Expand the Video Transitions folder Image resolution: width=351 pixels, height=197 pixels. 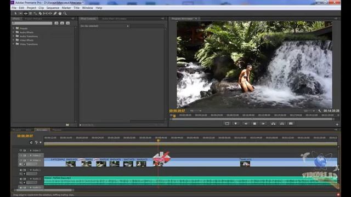(13, 44)
